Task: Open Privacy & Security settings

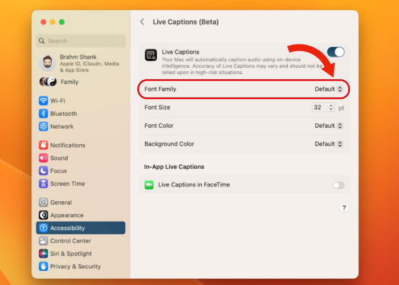Action: point(81,266)
